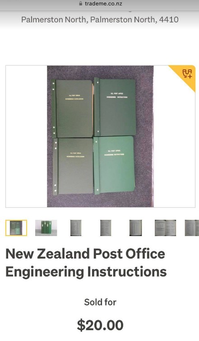Select the highlighted first thumbnail of four books
The height and width of the screenshot is (341, 199).
[x=16, y=227]
